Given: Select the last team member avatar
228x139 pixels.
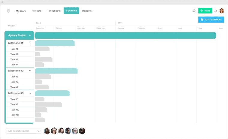Looking at the screenshot, I should click(x=82, y=131).
